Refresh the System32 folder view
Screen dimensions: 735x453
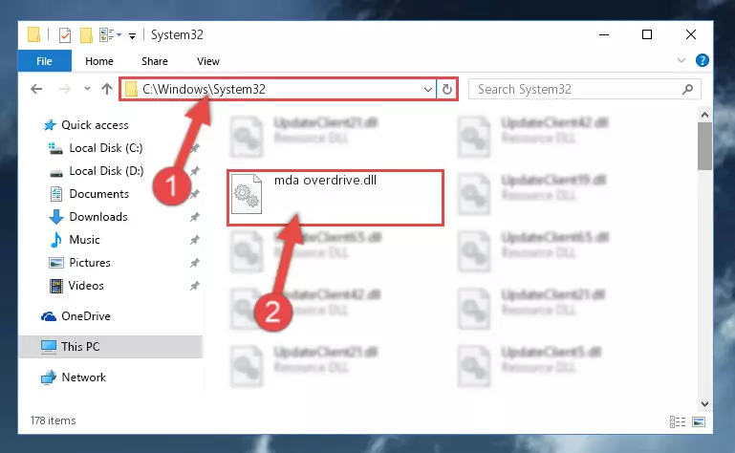pyautogui.click(x=447, y=89)
